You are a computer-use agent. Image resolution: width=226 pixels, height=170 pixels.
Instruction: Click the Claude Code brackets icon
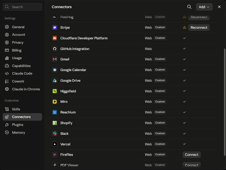(x=7, y=74)
